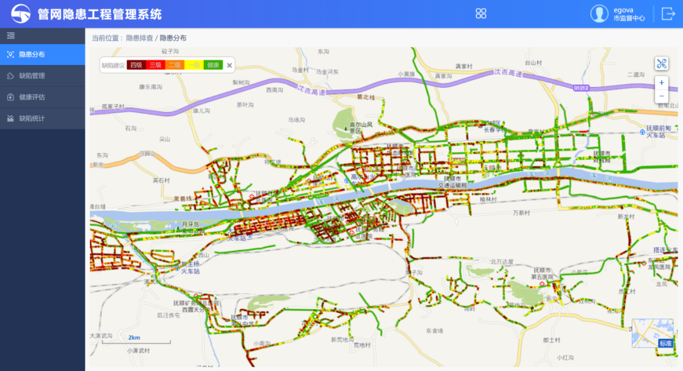Toggle the 四级 dark red legend swatch

pyautogui.click(x=137, y=65)
